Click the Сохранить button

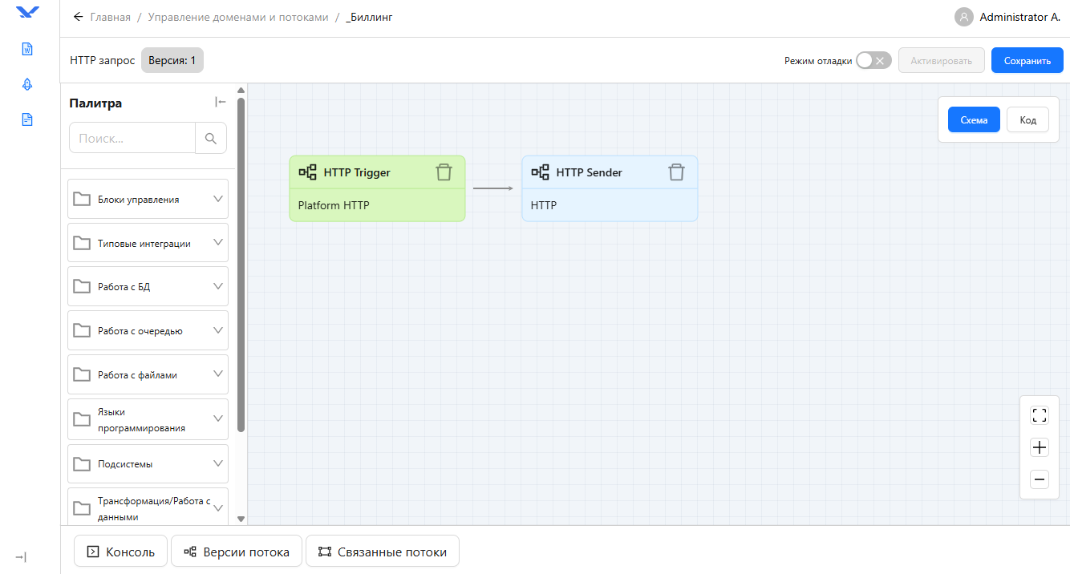[x=1027, y=61]
